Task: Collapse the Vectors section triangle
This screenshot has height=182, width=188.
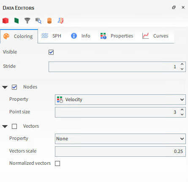Action: pyautogui.click(x=5, y=126)
